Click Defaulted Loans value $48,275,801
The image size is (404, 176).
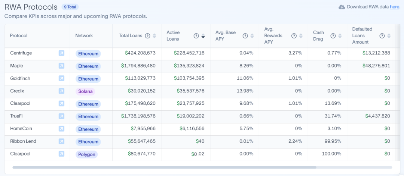pos(376,66)
